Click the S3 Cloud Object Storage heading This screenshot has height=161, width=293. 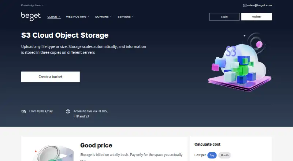[65, 35]
